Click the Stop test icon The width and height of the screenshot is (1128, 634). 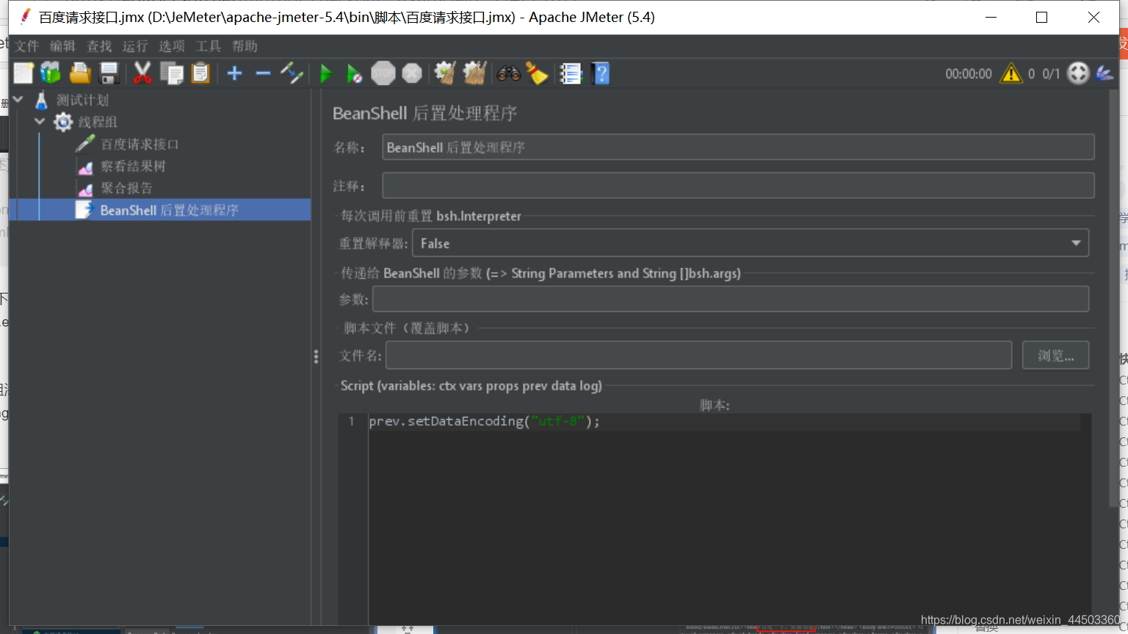tap(383, 73)
